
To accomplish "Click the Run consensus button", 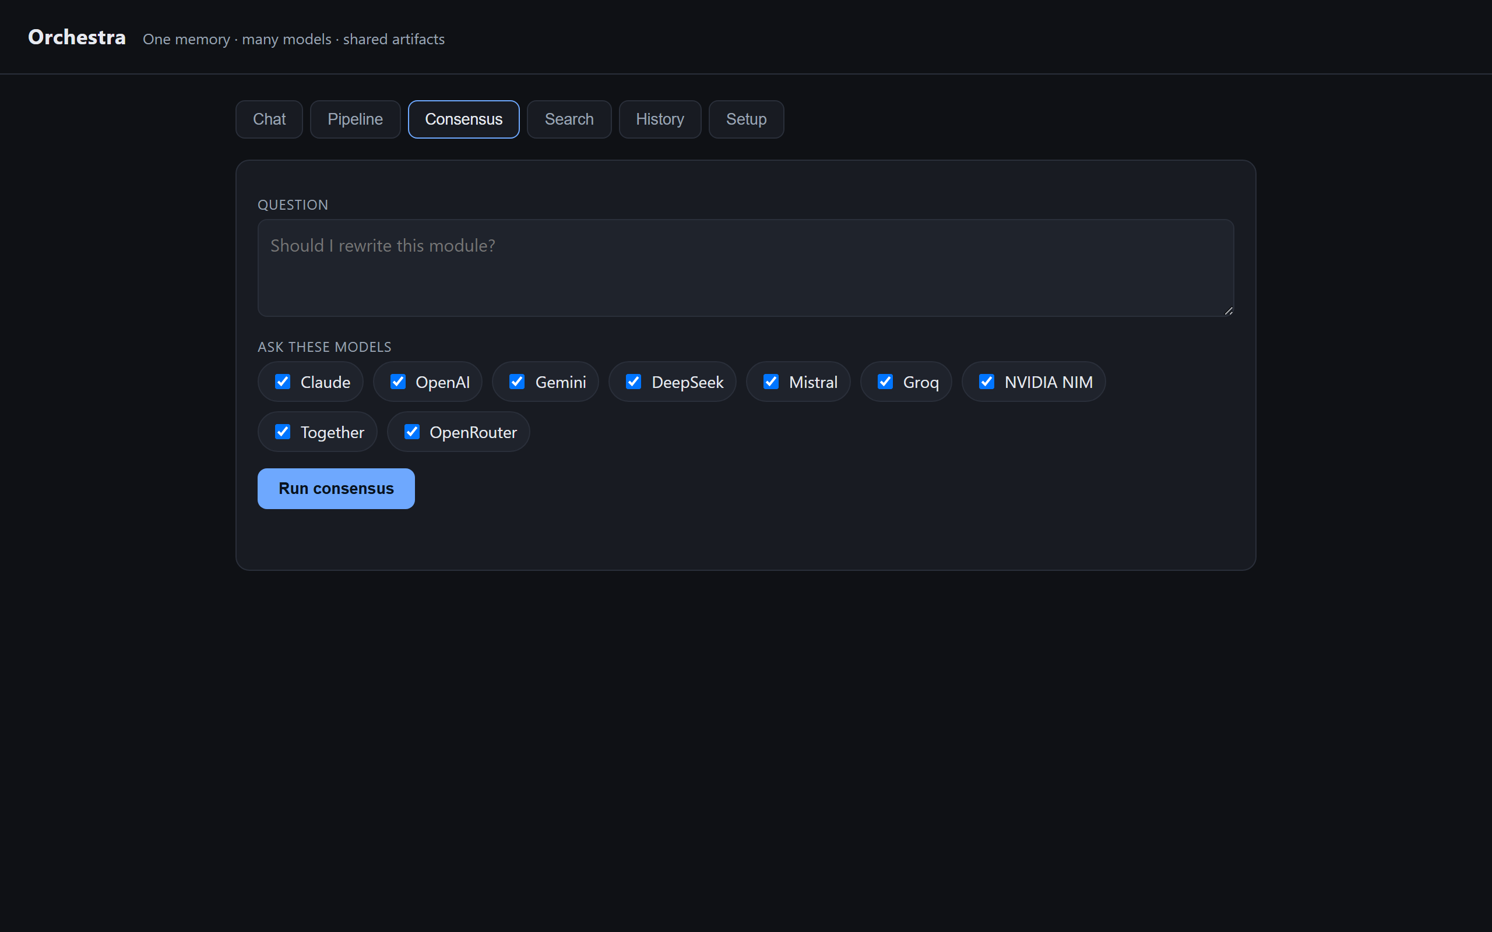I will tap(336, 488).
